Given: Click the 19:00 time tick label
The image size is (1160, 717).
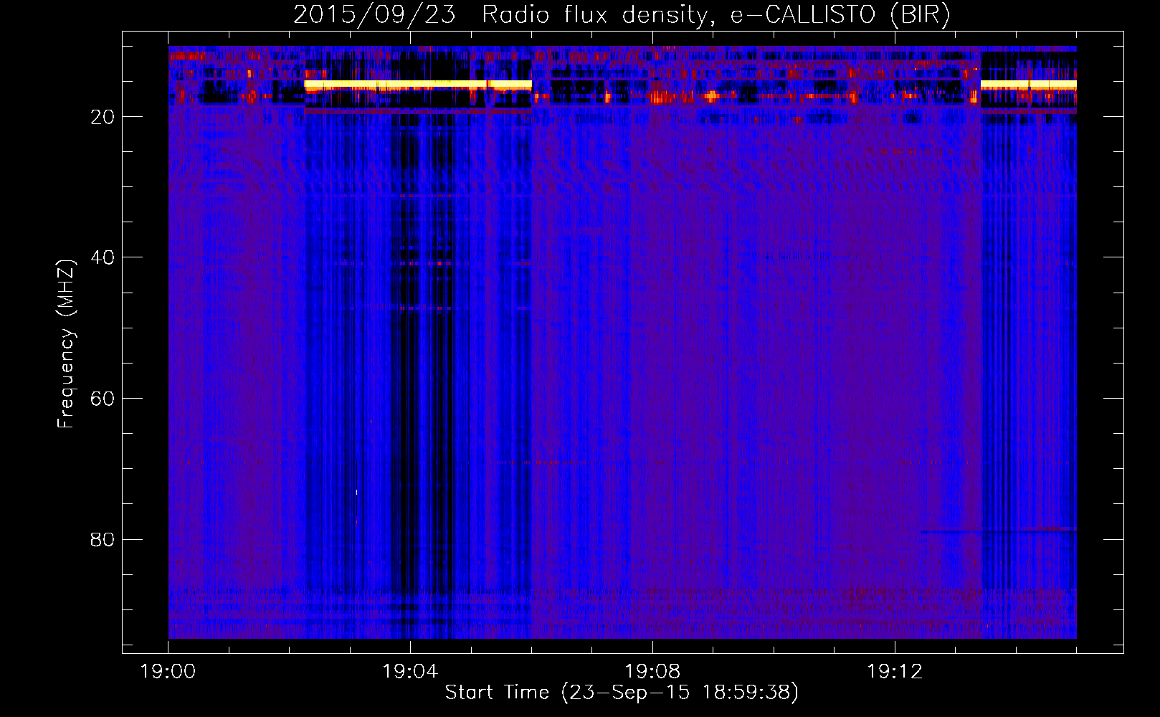Looking at the screenshot, I should [x=168, y=672].
